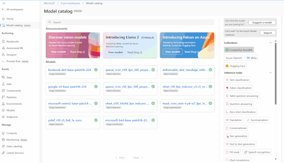This screenshot has width=284, height=163.
Task: Click the search magnifier icon
Action: [x=50, y=22]
